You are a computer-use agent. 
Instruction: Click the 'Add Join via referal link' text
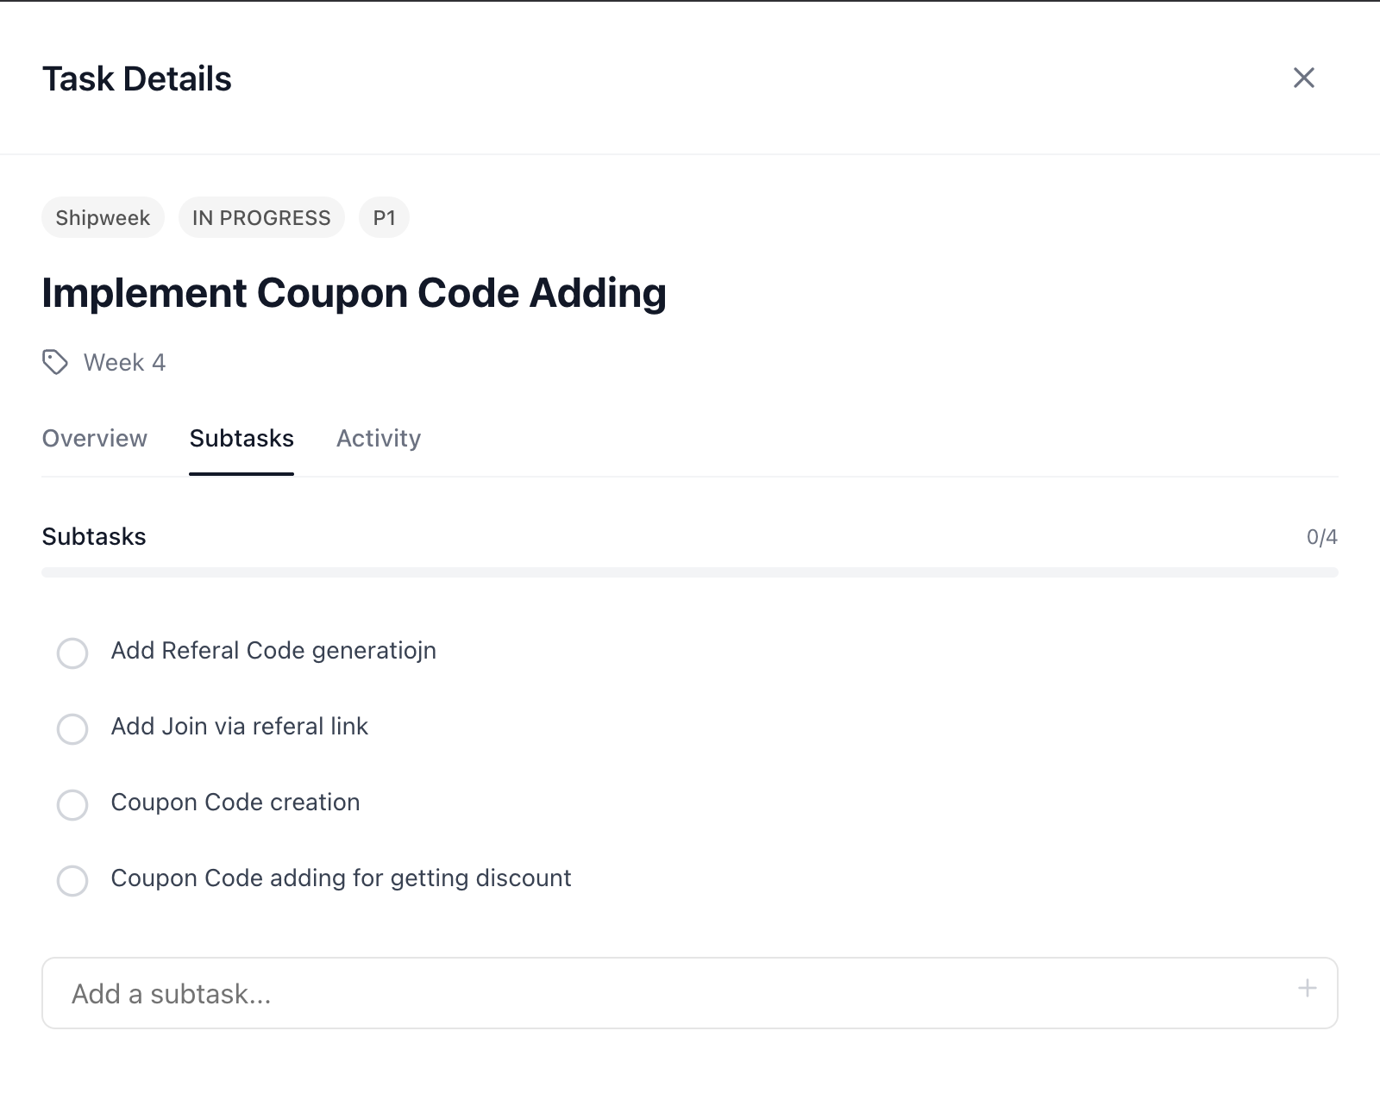click(x=240, y=727)
